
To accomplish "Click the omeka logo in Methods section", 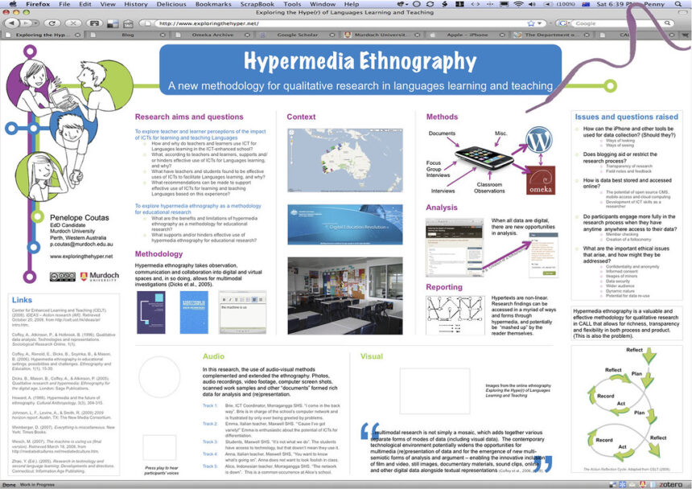I will pos(541,180).
